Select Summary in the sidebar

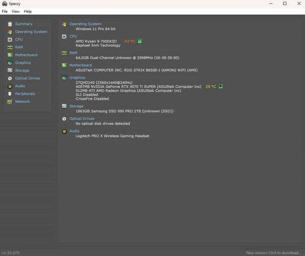tap(24, 24)
